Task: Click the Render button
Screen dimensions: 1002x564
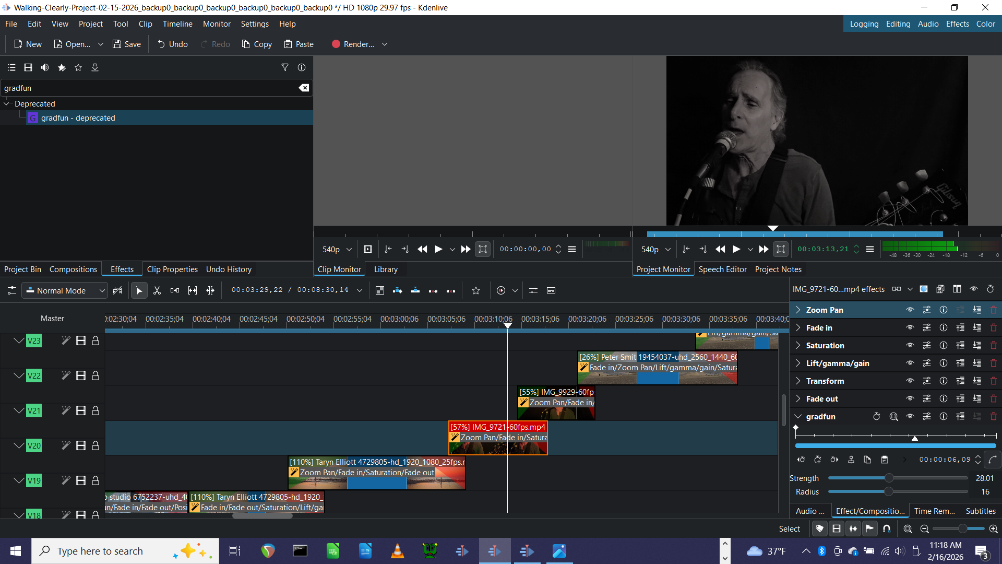Action: pyautogui.click(x=353, y=44)
